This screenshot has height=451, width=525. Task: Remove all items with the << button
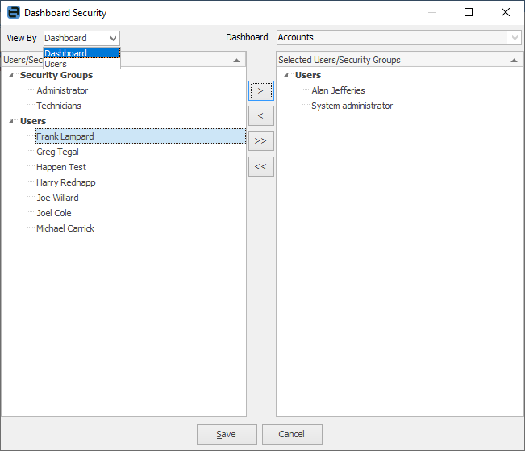260,166
